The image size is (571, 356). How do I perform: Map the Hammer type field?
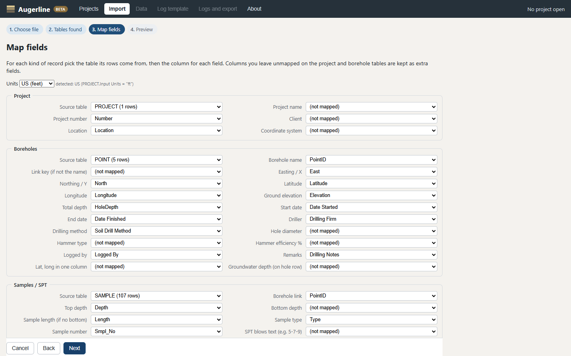(157, 243)
